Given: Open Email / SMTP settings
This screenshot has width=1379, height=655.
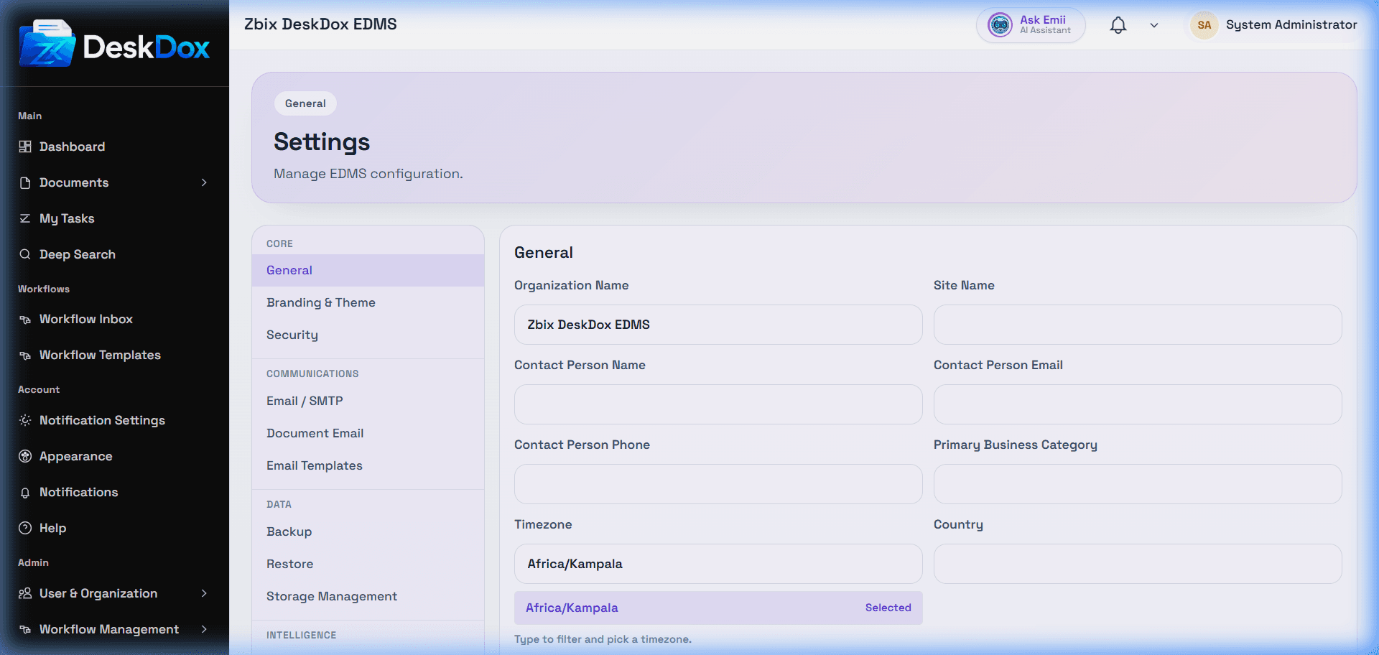Looking at the screenshot, I should 368,401.
